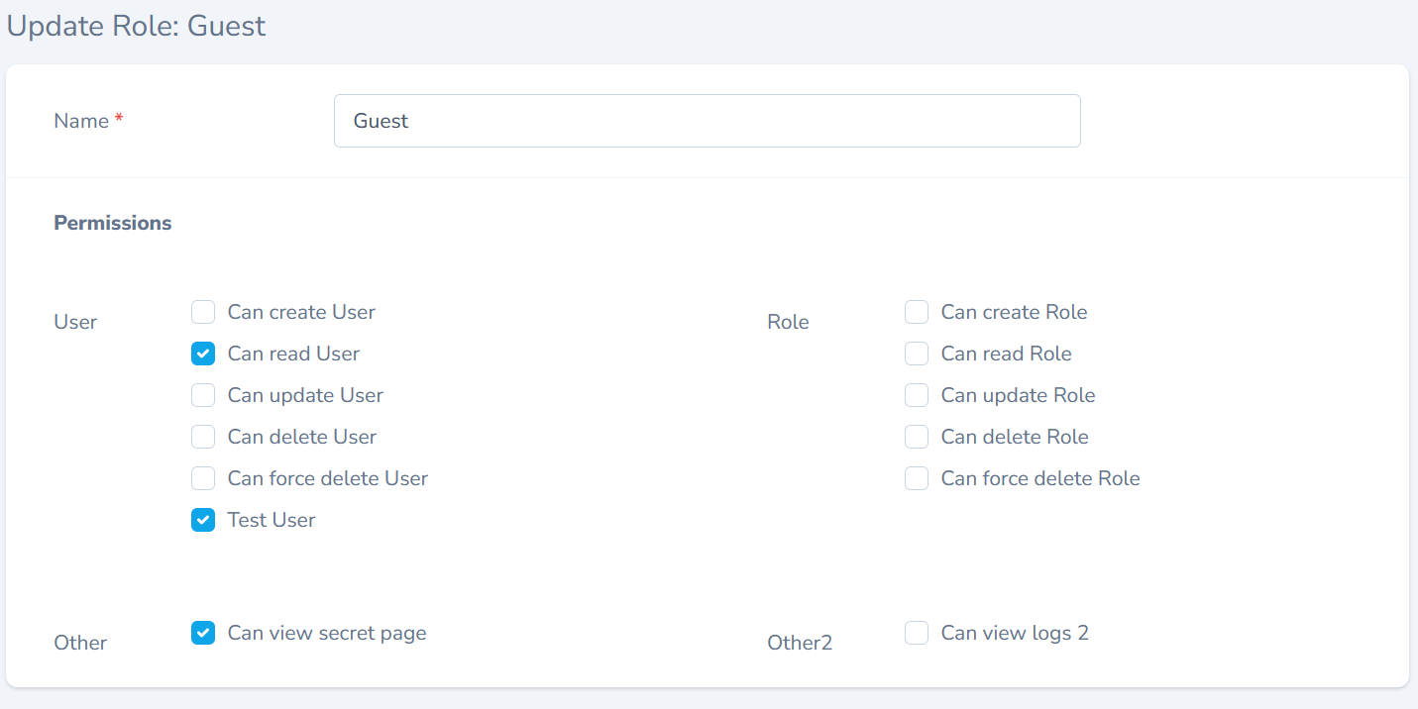
Task: Check the Can view logs 2 box
Action: click(917, 634)
